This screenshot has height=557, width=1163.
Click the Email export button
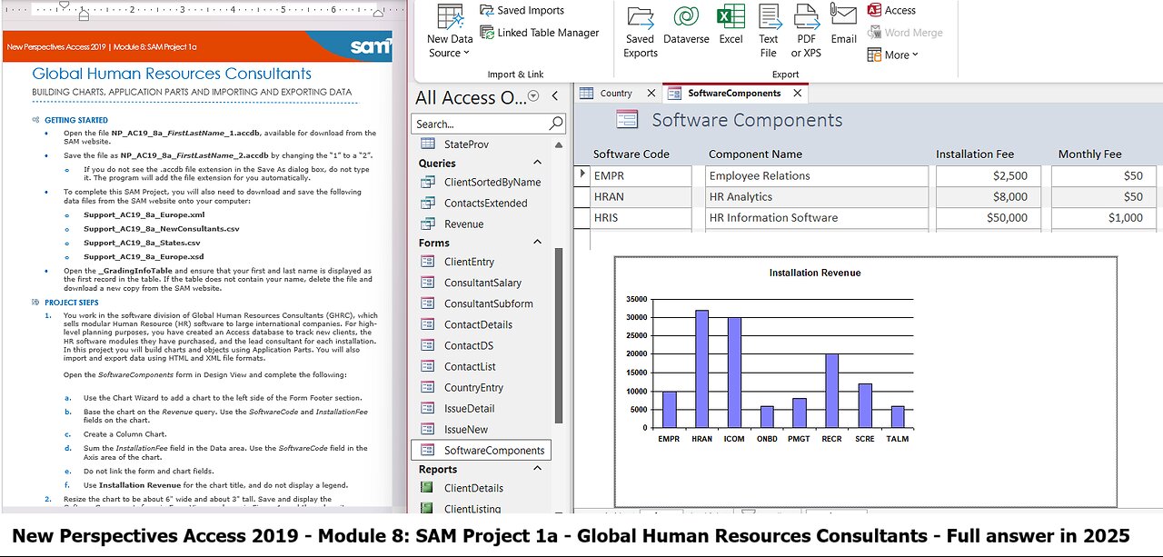[843, 25]
